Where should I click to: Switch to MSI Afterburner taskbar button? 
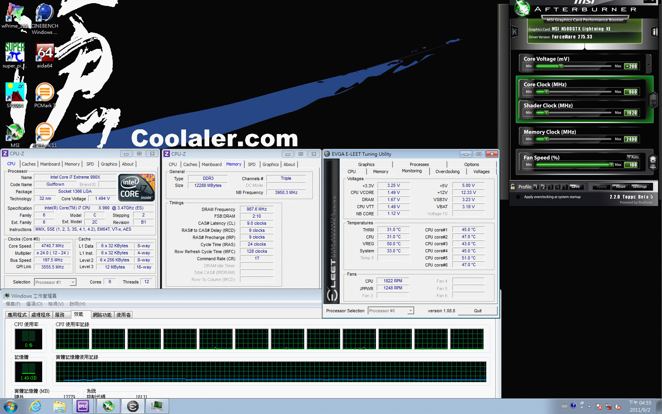108,406
